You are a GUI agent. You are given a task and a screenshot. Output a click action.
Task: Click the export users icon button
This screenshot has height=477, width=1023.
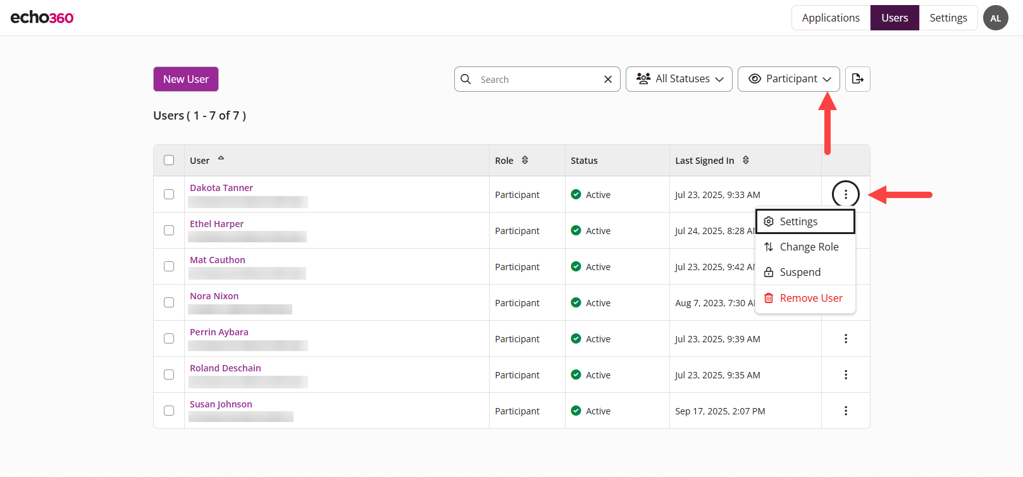(857, 79)
